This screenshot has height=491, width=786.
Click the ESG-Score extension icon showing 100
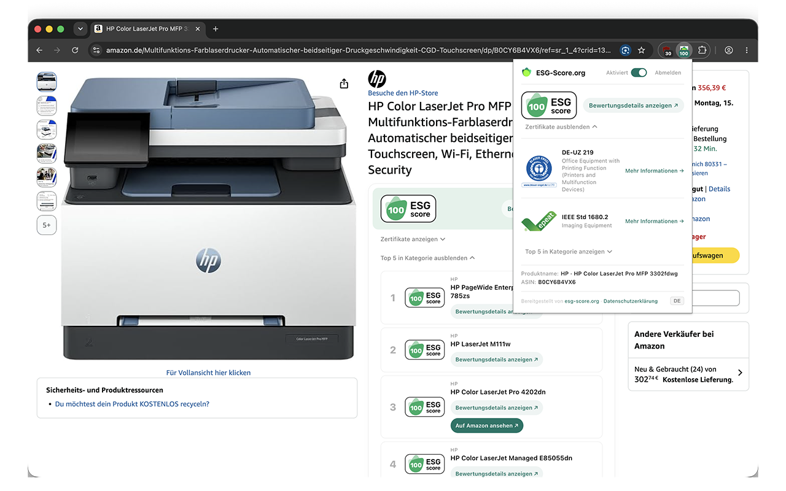tap(683, 50)
